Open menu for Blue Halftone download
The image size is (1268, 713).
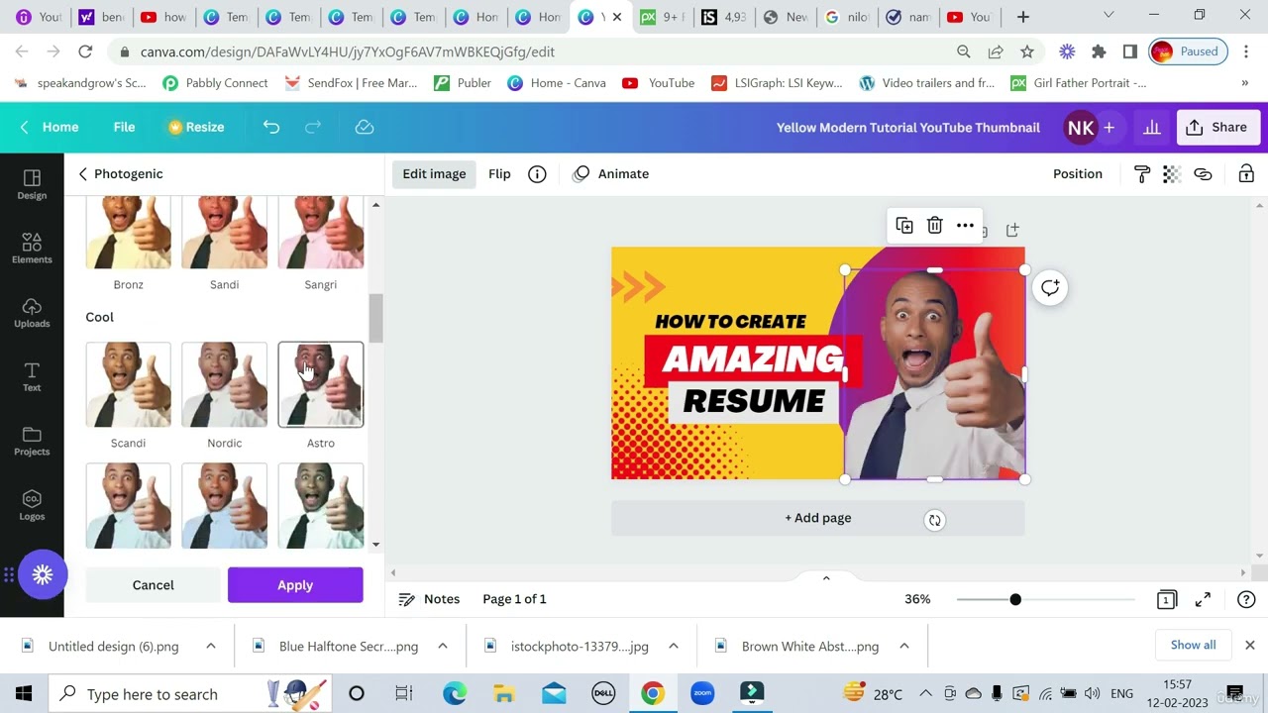point(442,646)
